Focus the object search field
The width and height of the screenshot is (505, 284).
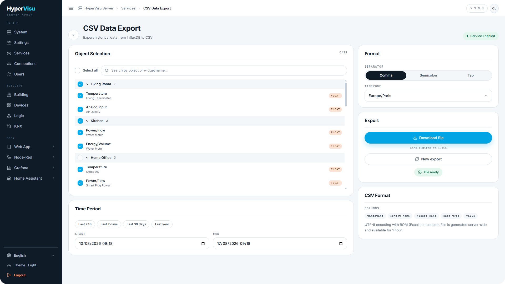point(224,70)
